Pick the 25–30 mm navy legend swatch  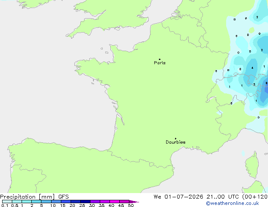(x=85, y=202)
